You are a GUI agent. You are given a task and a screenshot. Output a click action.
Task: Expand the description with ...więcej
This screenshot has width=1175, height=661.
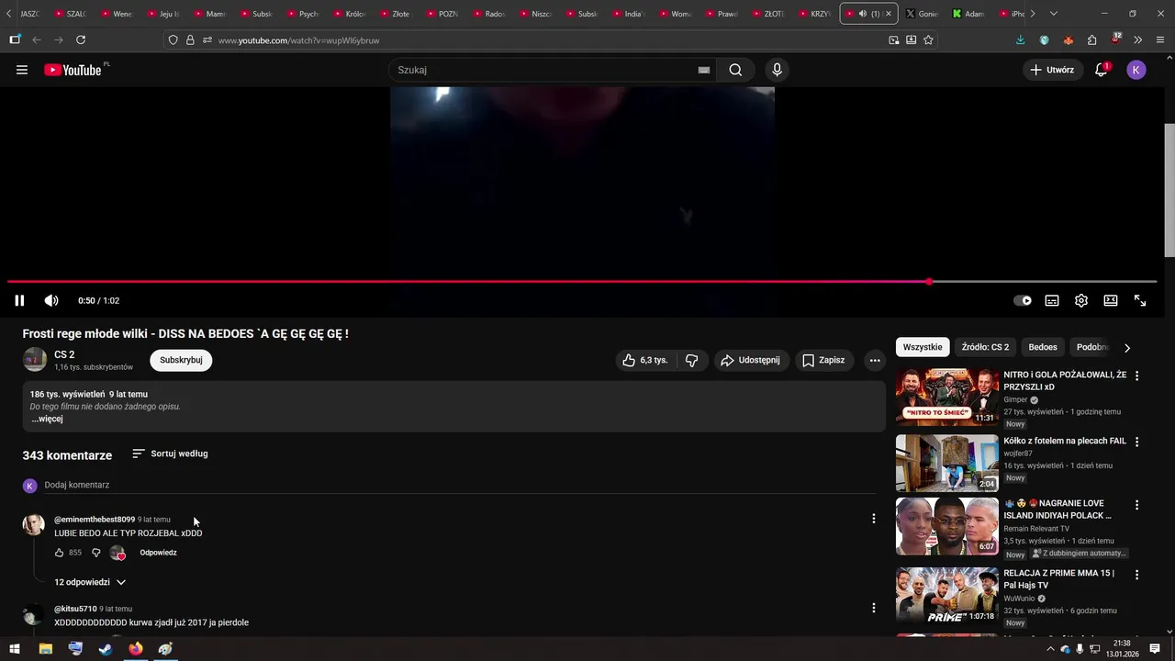(x=47, y=419)
